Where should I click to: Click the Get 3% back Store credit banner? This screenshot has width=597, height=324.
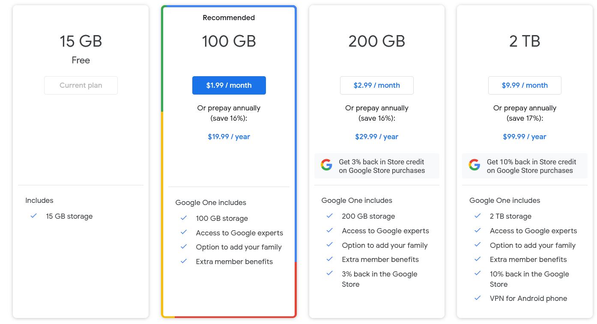point(377,166)
